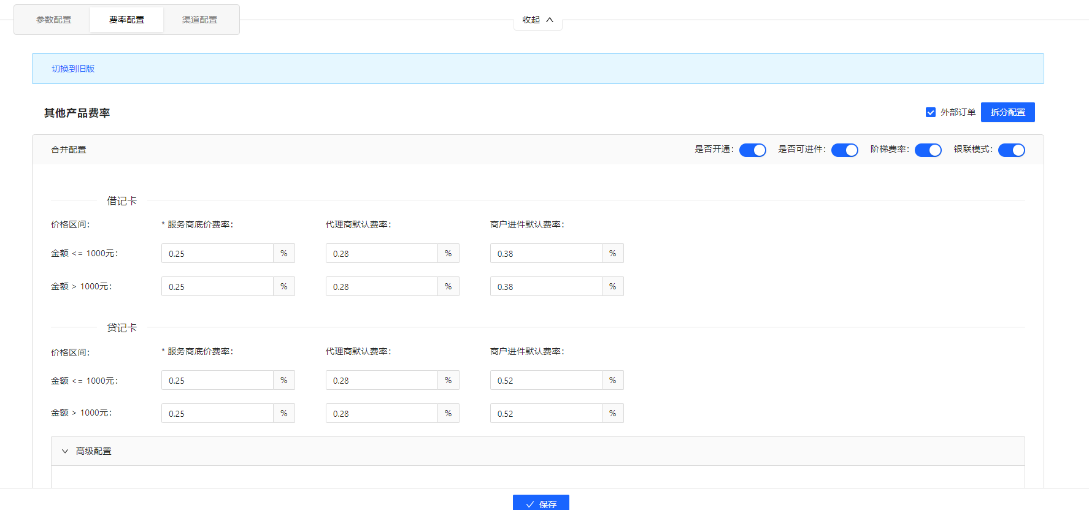Edit 贷记卡 商户进件默认费率 for 金额 <= 1000元
Viewport: 1089px width, 510px height.
(546, 381)
